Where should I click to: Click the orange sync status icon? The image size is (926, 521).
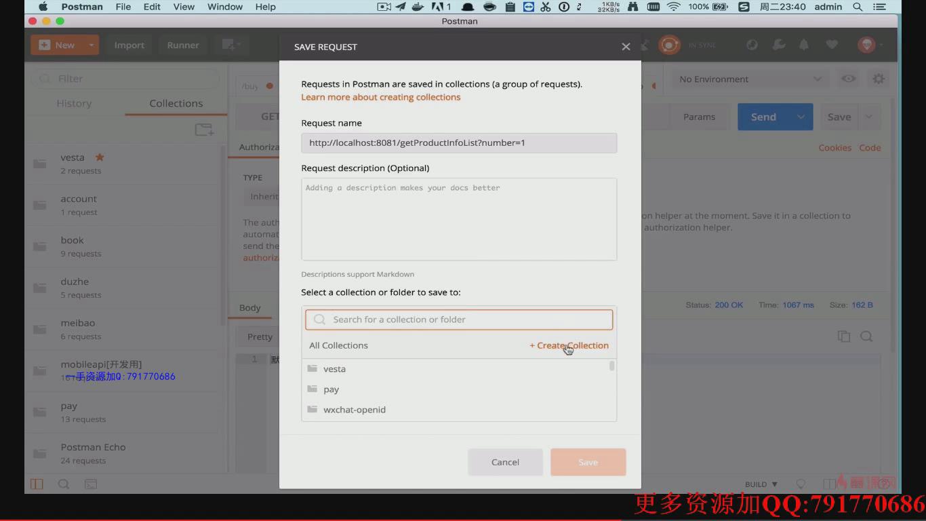669,45
